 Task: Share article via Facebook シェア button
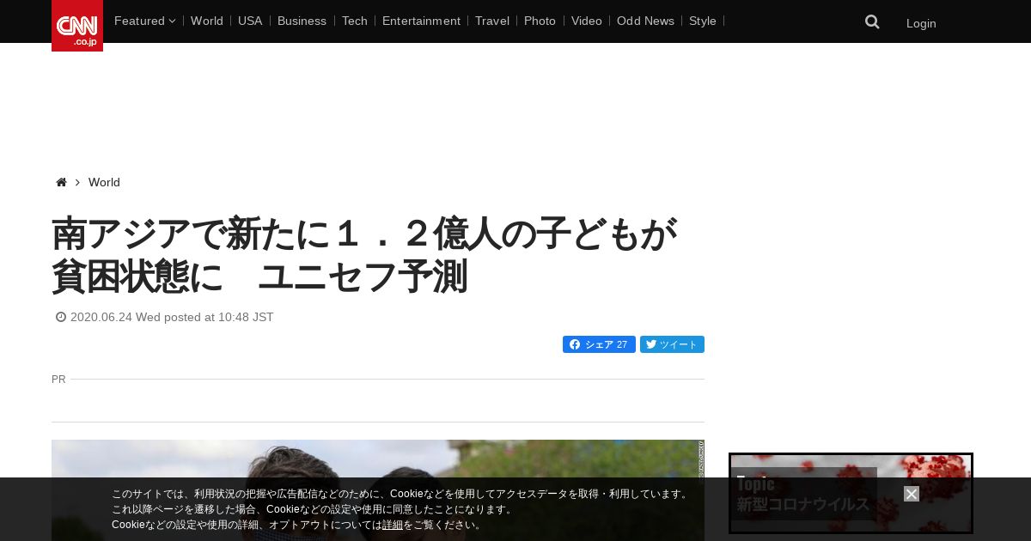pos(599,344)
